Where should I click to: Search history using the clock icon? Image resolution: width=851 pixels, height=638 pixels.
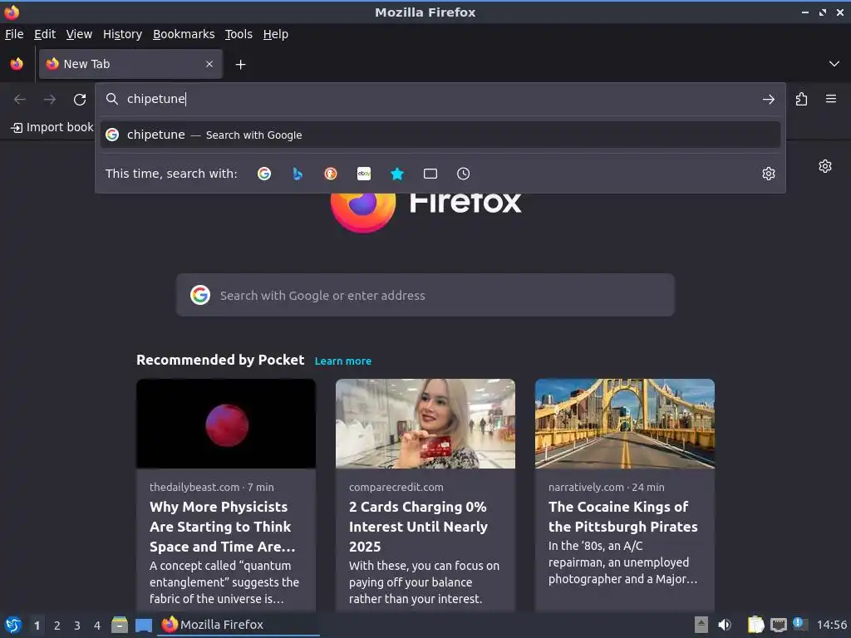[464, 174]
